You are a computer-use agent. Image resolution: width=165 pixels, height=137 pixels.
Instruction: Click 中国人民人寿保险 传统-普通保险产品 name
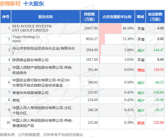[42, 123]
